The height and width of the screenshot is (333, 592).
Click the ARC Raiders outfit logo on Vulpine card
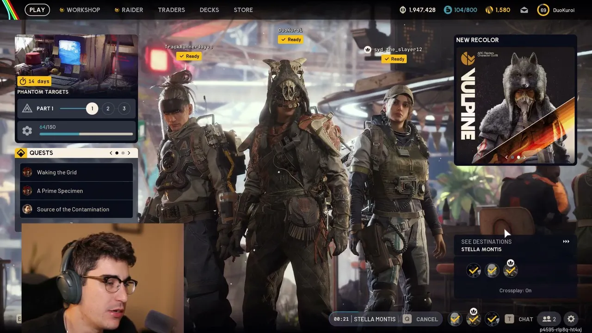(468, 59)
